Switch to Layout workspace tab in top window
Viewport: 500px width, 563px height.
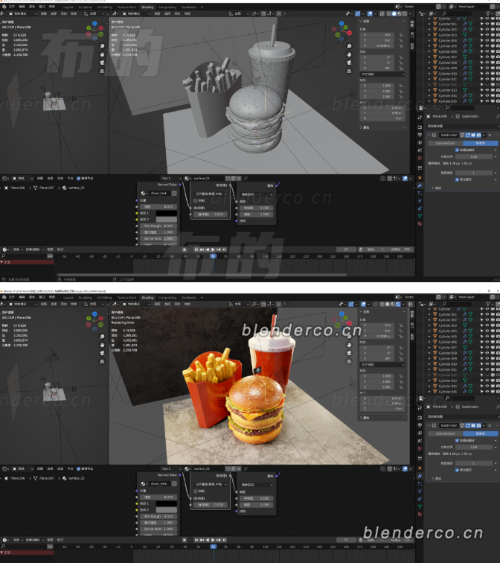coord(68,7)
